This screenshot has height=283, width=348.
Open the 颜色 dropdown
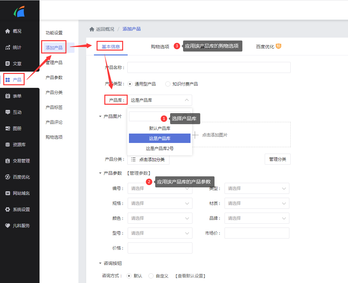[160, 218]
